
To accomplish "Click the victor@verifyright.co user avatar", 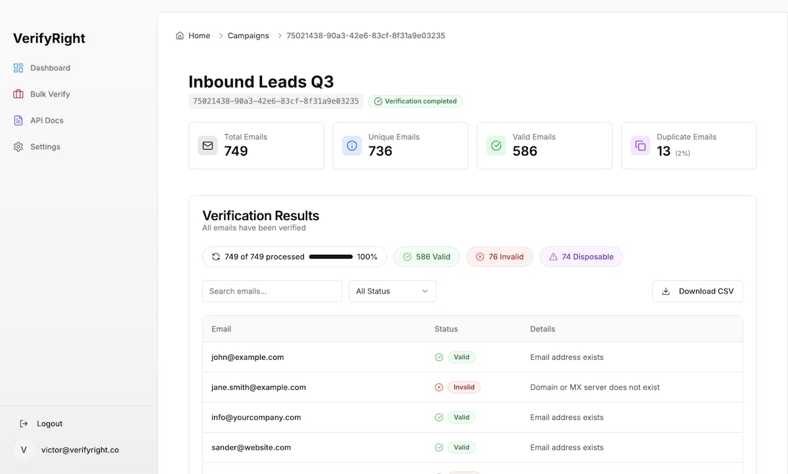I will (x=24, y=450).
